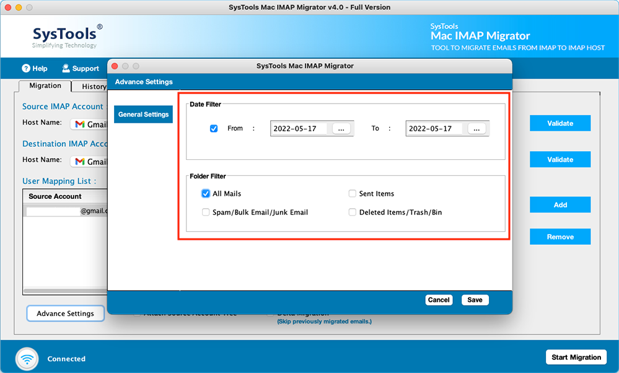Validate the Source IMAP account
Screen dimensions: 619x373
[560, 123]
